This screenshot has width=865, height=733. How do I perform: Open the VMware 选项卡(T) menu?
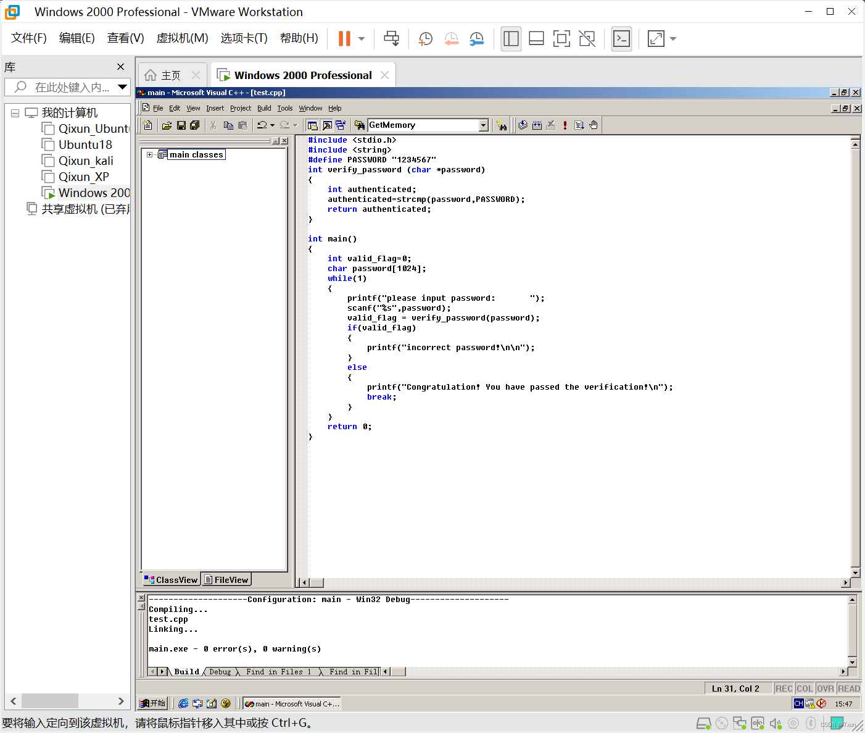tap(244, 38)
